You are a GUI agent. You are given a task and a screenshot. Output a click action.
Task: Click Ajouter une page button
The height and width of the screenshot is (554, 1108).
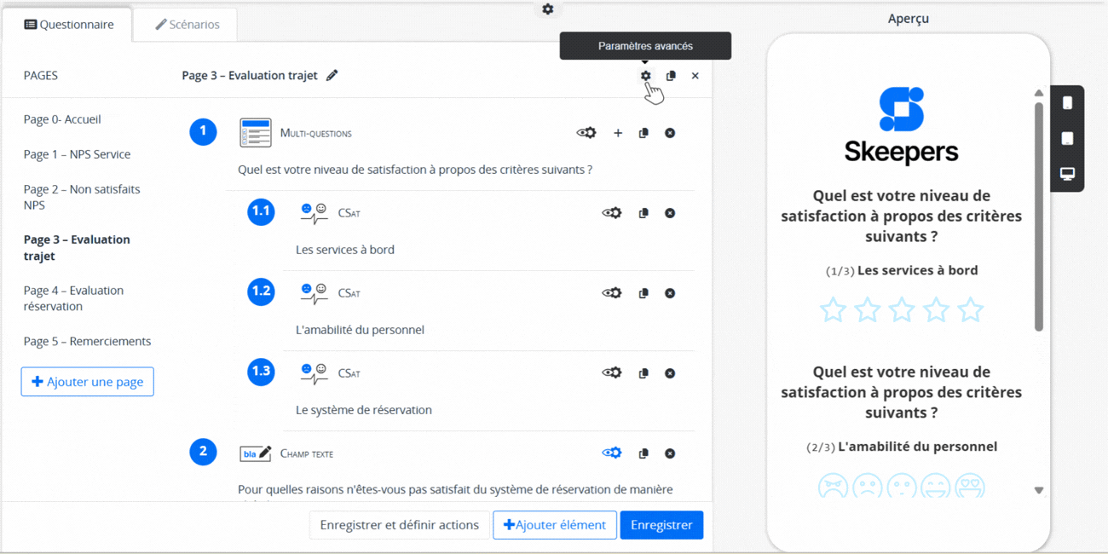tap(88, 382)
